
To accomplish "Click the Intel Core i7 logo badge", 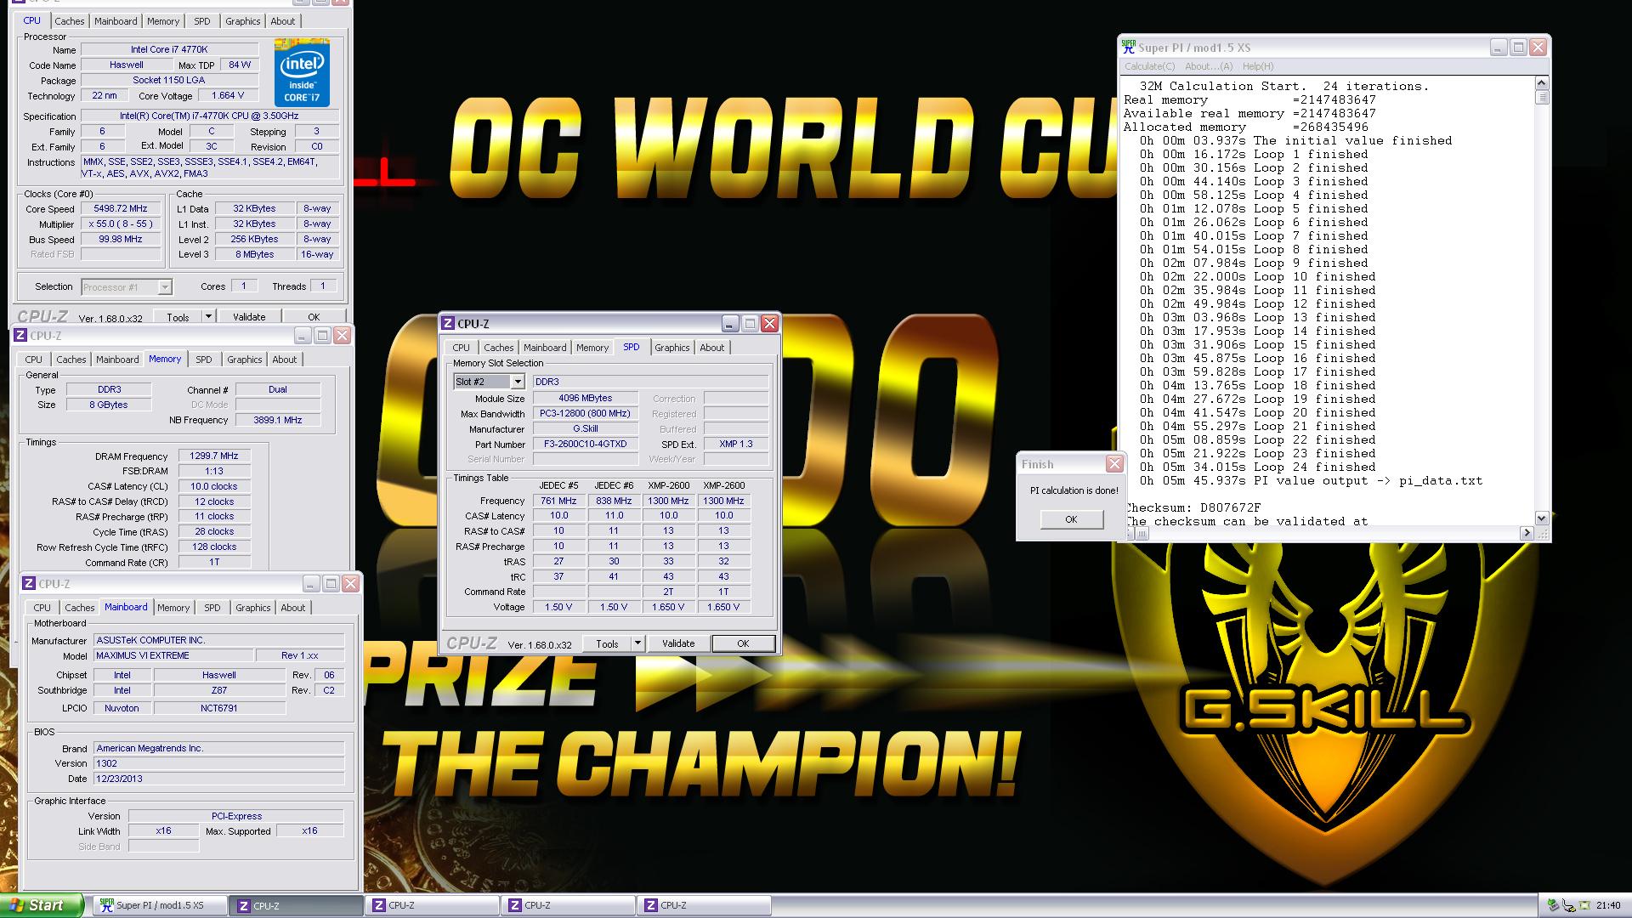I will (302, 73).
